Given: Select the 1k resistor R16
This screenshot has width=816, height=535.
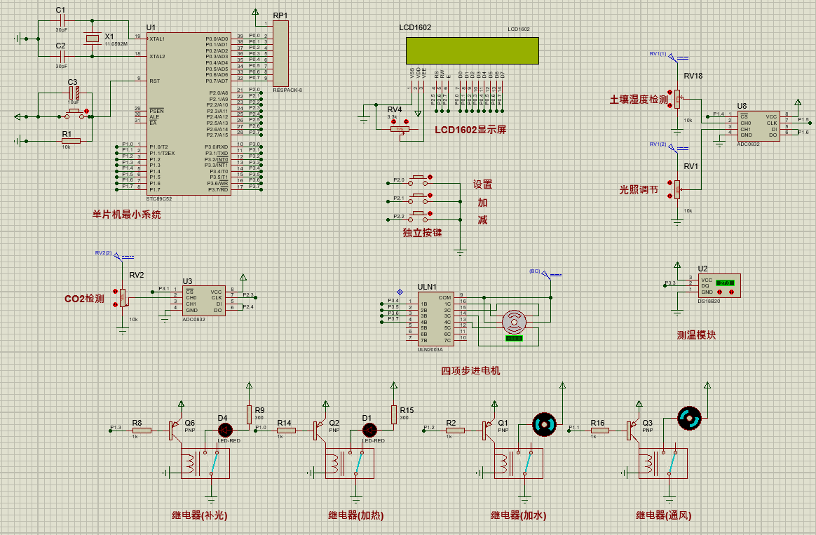Looking at the screenshot, I should coord(599,430).
